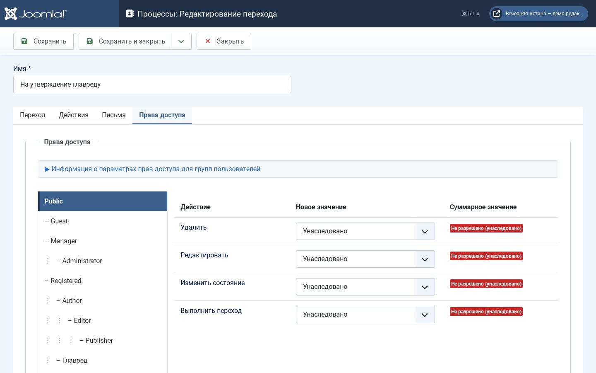Select the Права доступа tab

pos(162,115)
